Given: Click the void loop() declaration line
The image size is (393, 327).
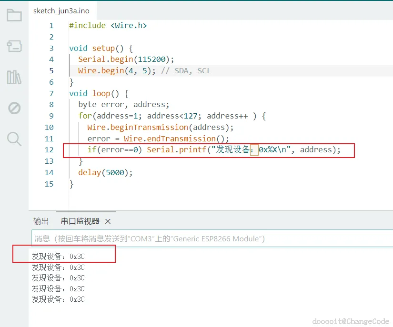Looking at the screenshot, I should click(x=99, y=94).
